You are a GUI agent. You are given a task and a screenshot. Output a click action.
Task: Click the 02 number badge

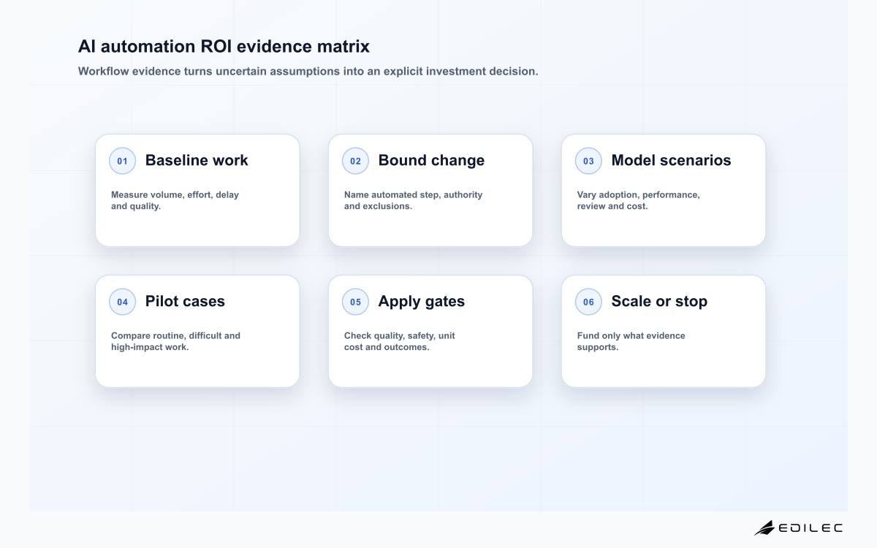tap(355, 161)
